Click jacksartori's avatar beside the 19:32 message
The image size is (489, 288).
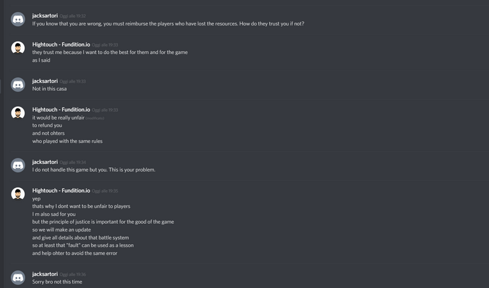[18, 19]
